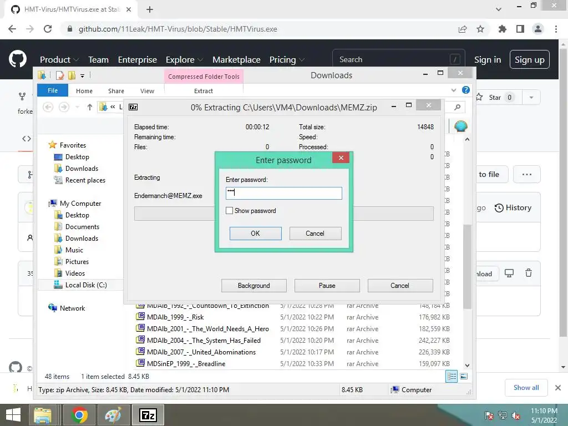This screenshot has width=568, height=426.
Task: Tick the Show password checkbox
Action: (x=229, y=210)
